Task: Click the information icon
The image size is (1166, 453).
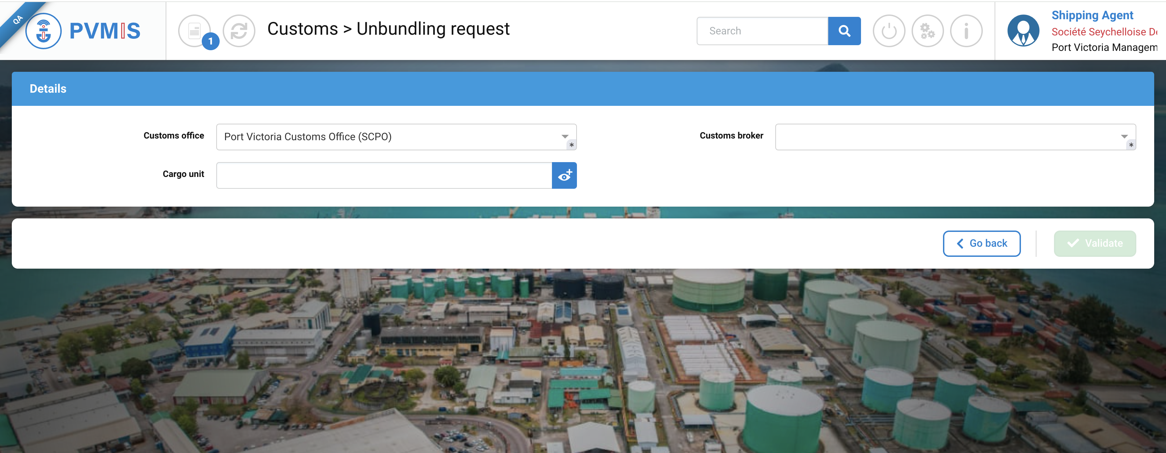Action: click(x=966, y=31)
